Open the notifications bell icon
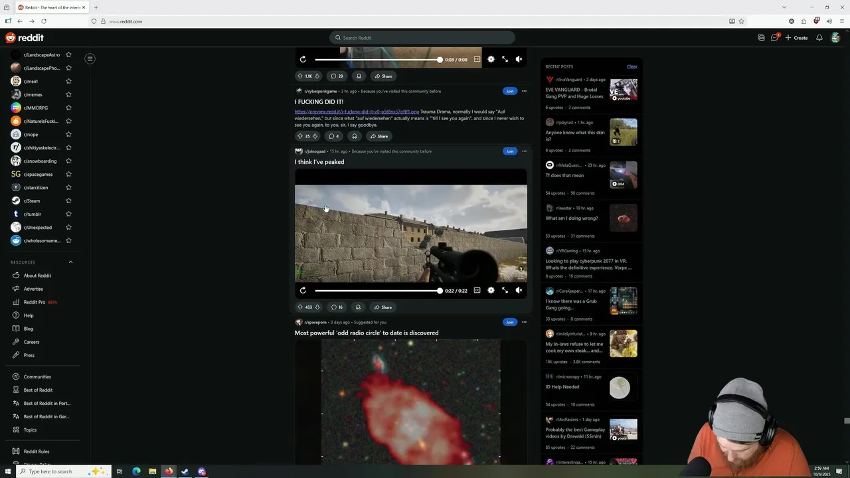This screenshot has width=850, height=478. [819, 38]
